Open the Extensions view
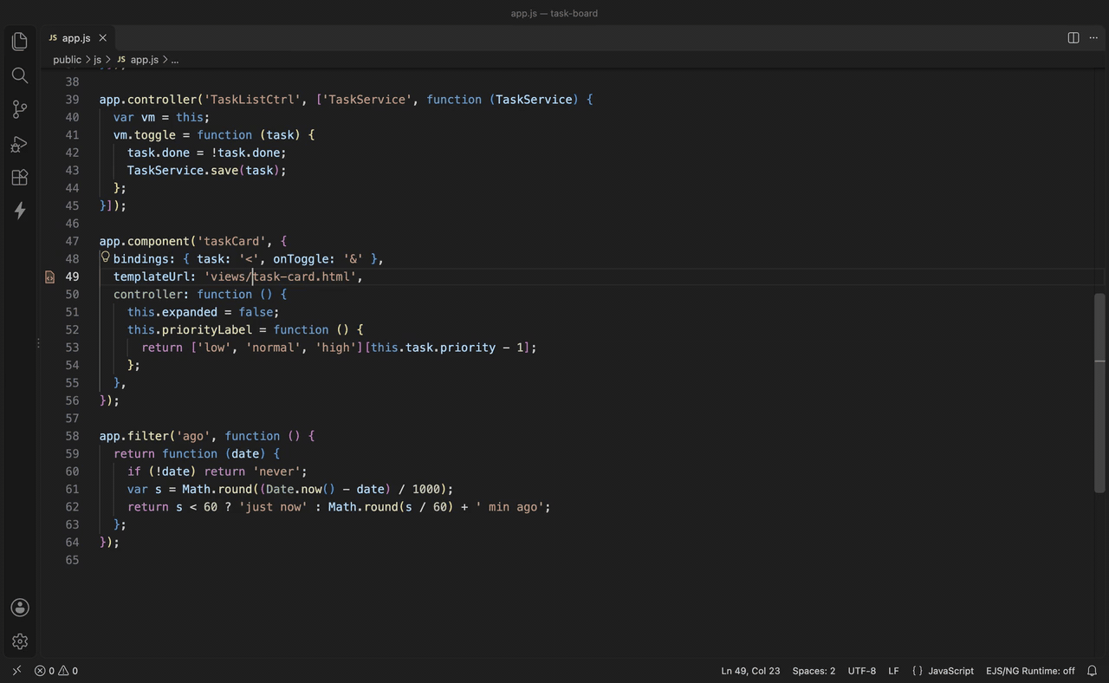The height and width of the screenshot is (683, 1109). (20, 178)
